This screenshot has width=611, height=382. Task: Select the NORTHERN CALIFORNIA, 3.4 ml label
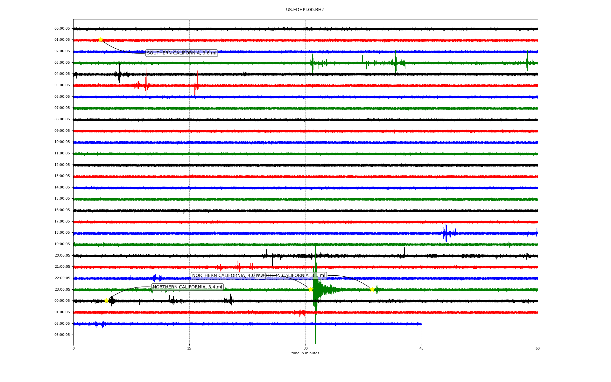pos(187,287)
